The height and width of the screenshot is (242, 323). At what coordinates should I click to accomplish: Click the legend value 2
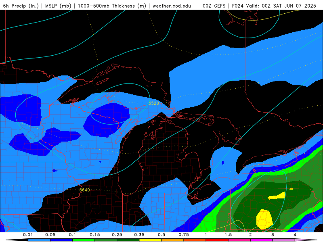[250, 235]
